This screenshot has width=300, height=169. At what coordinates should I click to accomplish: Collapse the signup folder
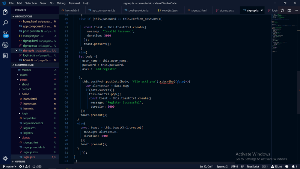click(35, 137)
